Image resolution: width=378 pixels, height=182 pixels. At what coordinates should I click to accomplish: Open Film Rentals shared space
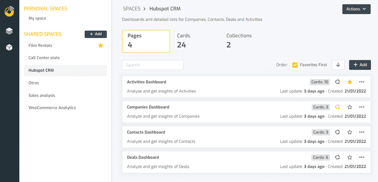pos(40,46)
